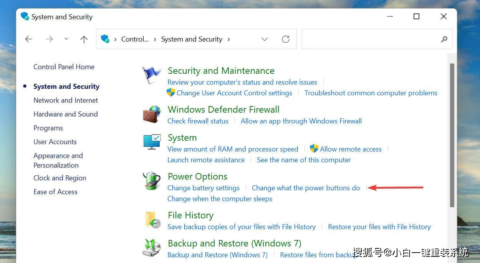Open Ease of Access category
Screen dimensions: 480x263
[x=55, y=192]
